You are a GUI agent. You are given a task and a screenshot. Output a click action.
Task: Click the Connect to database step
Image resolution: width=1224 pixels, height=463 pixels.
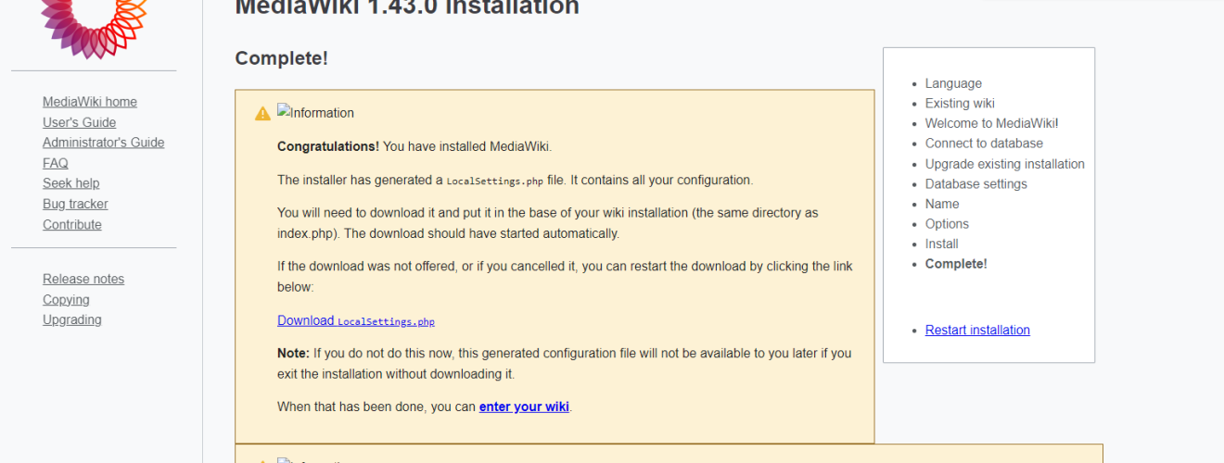pyautogui.click(x=984, y=144)
